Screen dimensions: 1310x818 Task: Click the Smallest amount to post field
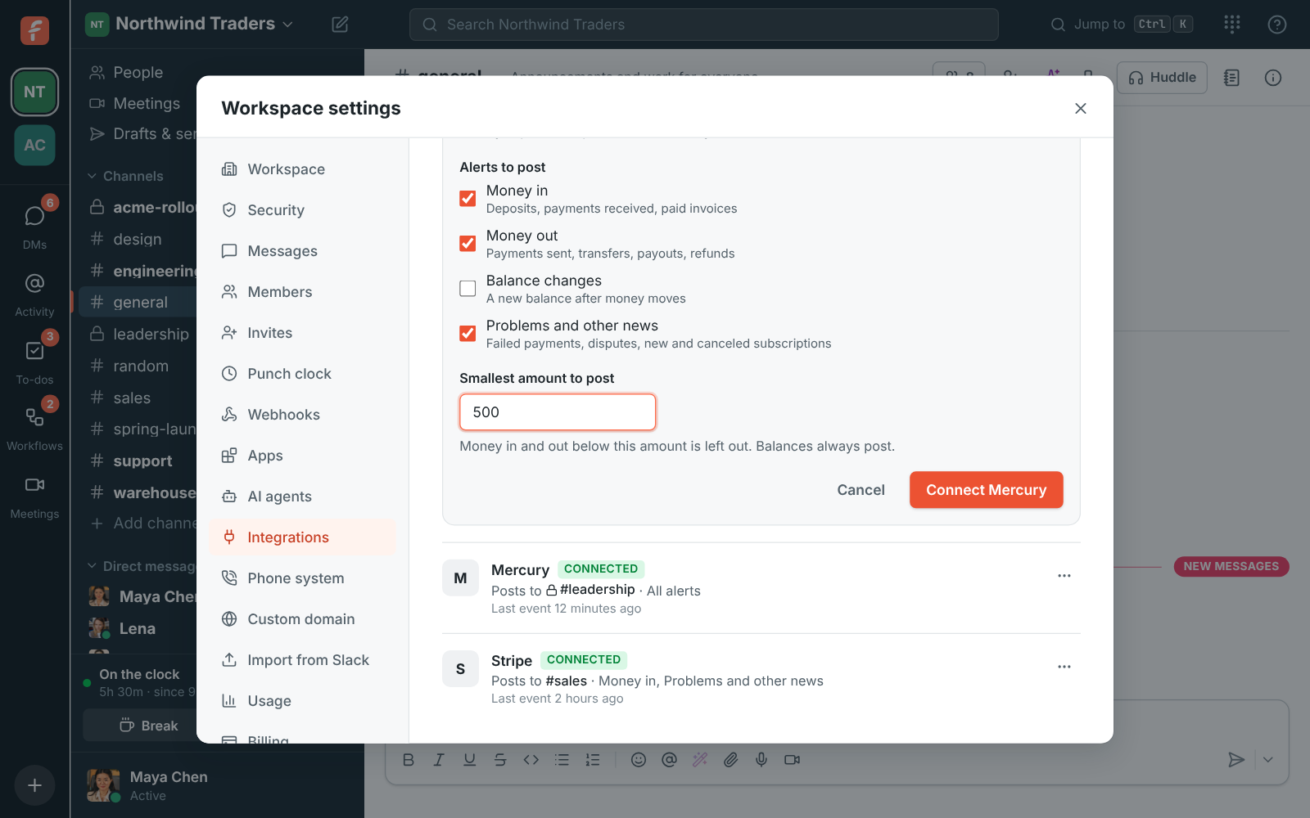point(558,412)
